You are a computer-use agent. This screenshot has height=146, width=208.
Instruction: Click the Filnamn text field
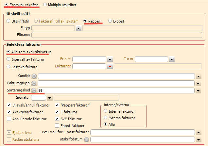[x=116, y=35]
